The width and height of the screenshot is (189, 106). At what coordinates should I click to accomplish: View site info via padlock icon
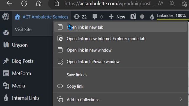point(57,4)
